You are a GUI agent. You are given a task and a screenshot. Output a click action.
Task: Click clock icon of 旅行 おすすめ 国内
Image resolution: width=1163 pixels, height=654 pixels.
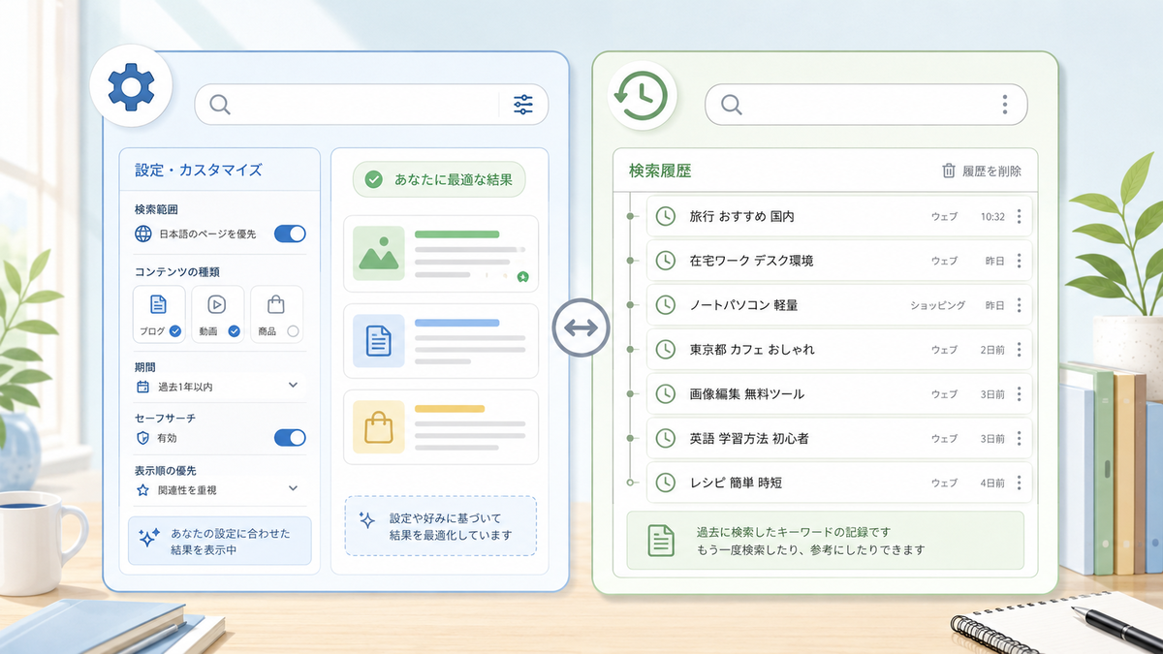click(665, 216)
